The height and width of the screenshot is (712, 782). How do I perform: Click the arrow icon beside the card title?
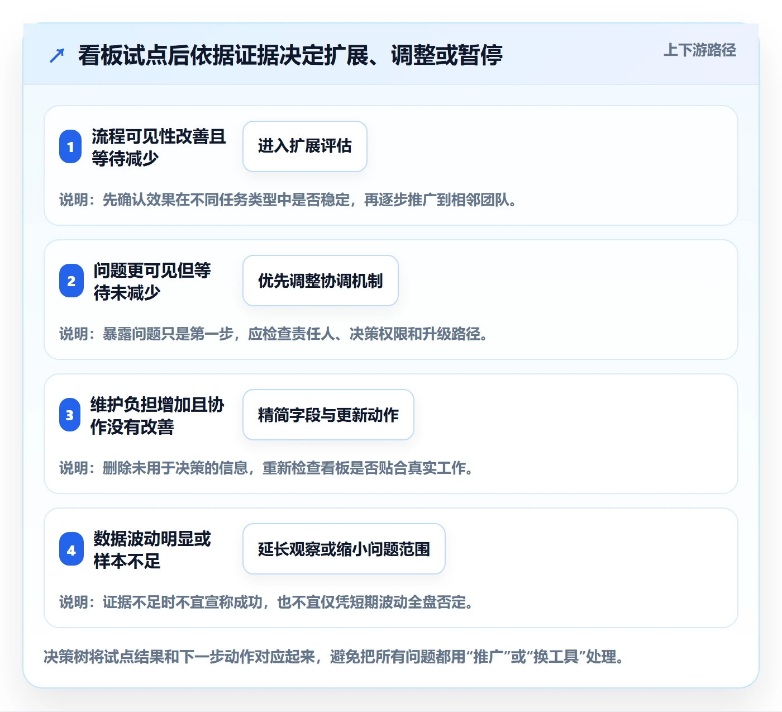point(57,55)
